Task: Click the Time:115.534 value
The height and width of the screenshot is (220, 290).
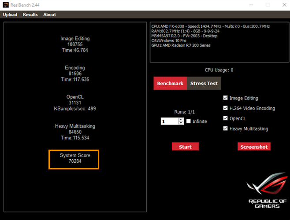Action: (75, 138)
